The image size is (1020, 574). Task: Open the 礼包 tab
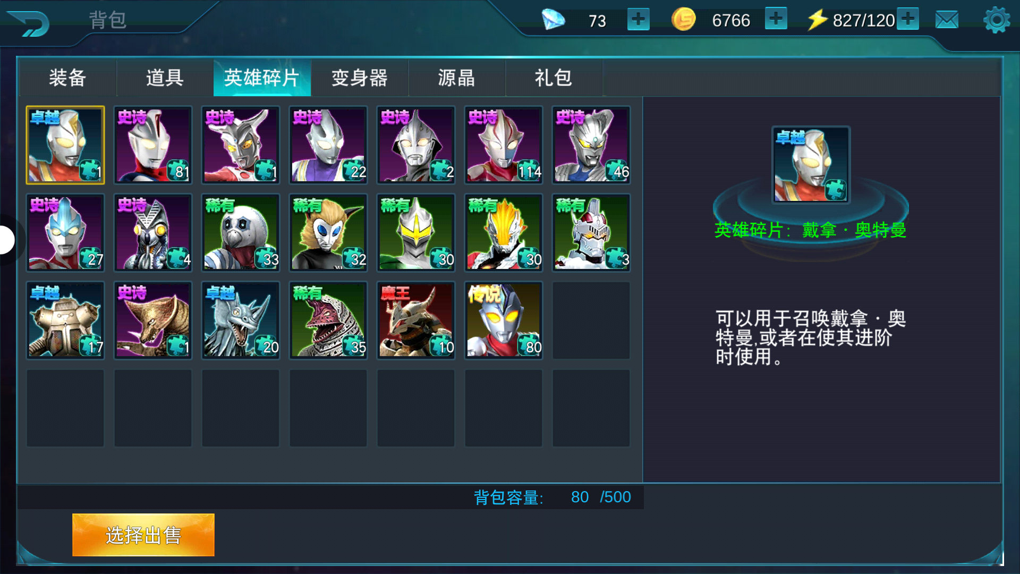point(554,78)
